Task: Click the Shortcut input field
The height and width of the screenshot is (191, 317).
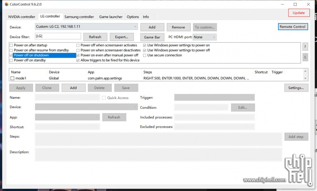Action: tap(67, 127)
